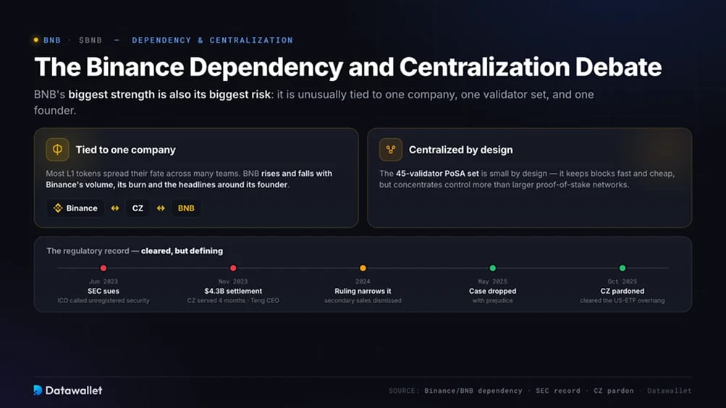Click the main title about Binance Dependency

pos(347,67)
